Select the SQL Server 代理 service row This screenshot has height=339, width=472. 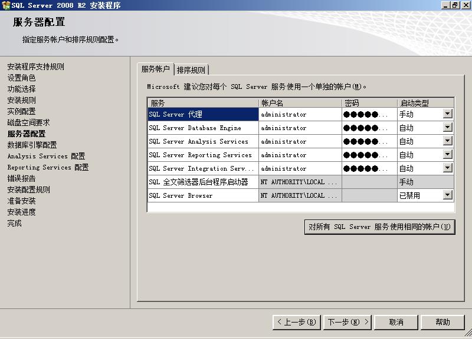coord(202,114)
